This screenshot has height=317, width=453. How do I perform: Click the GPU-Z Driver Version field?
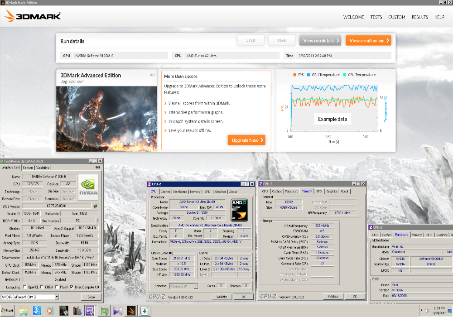click(x=60, y=257)
